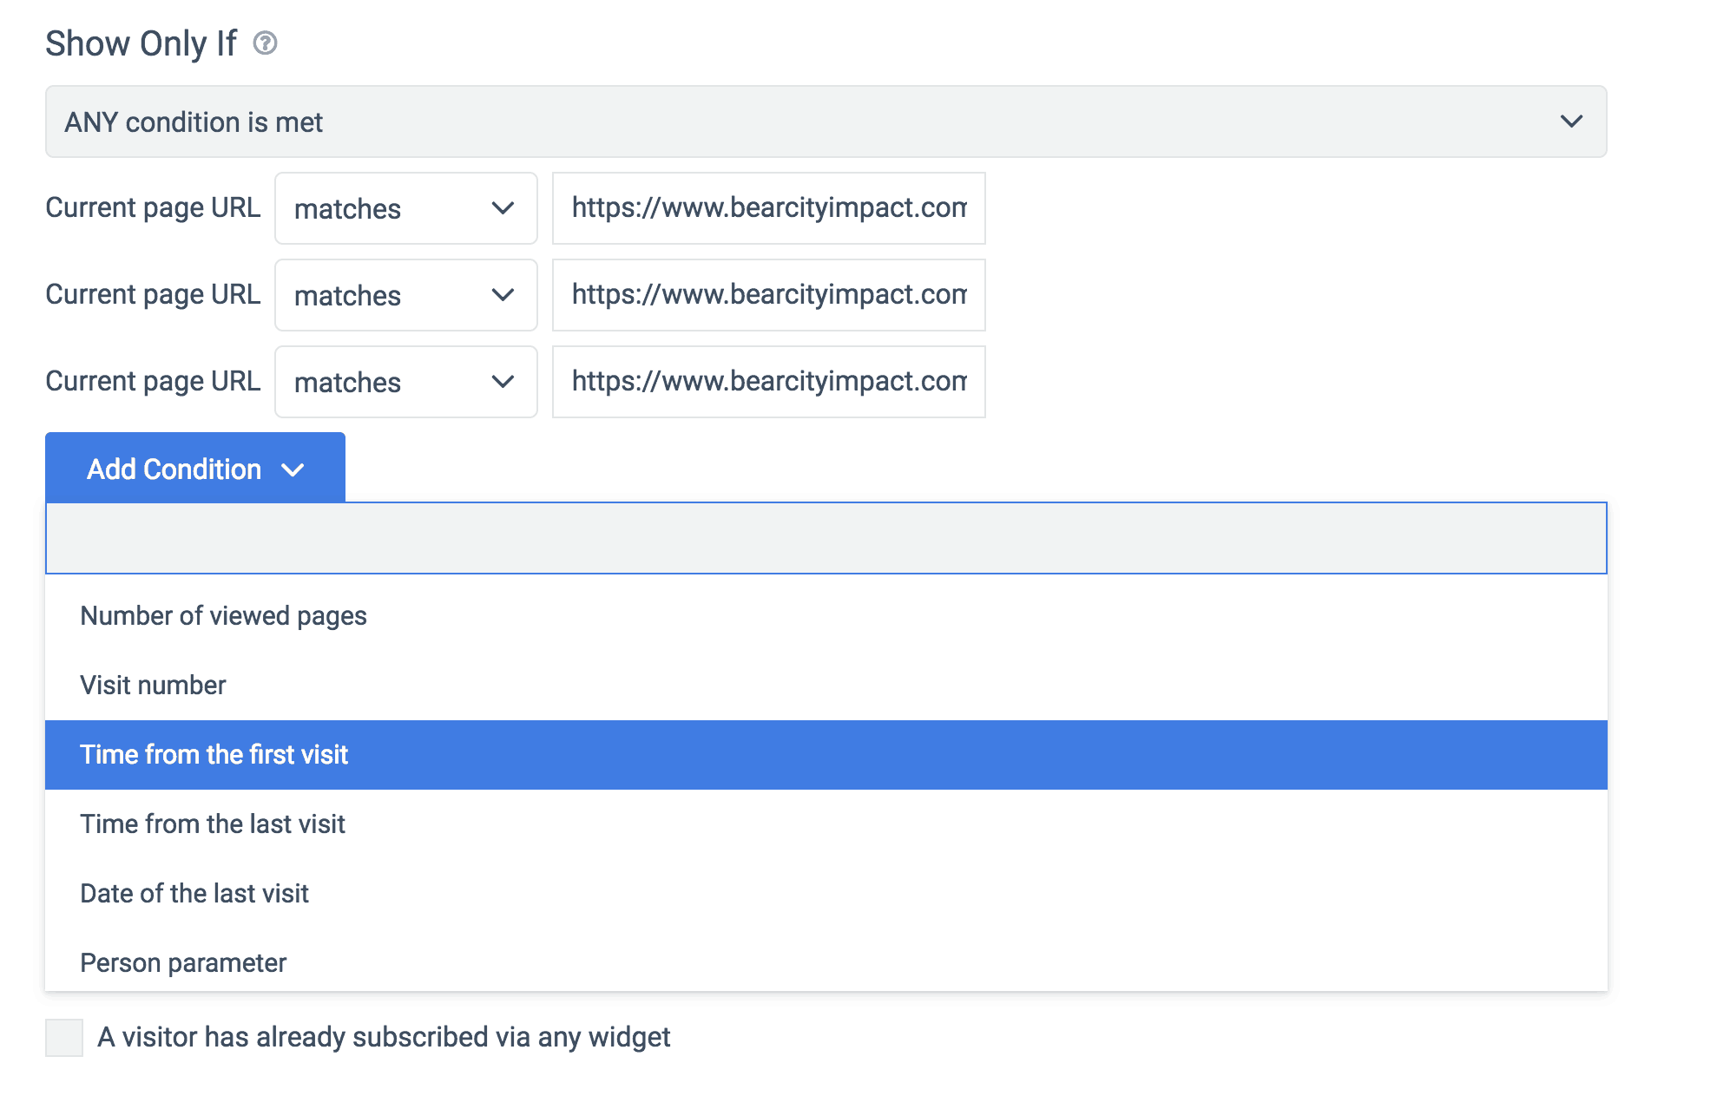
Task: Click first URL input field
Action: 768,208
